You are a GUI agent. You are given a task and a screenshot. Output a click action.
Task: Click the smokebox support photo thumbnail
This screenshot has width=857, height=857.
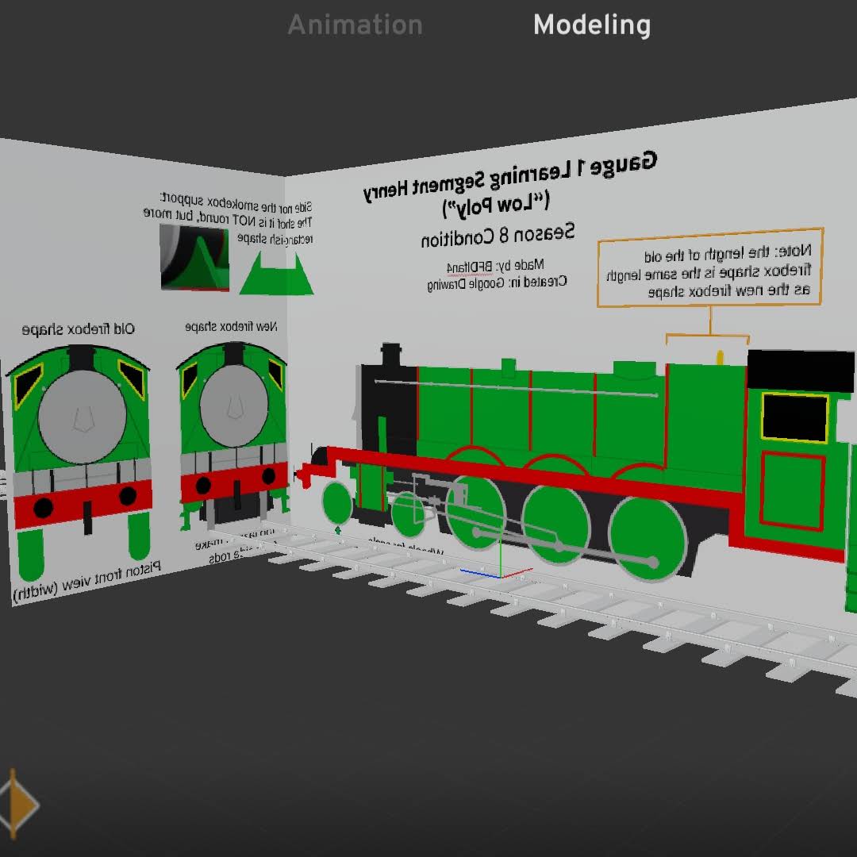[x=194, y=256]
